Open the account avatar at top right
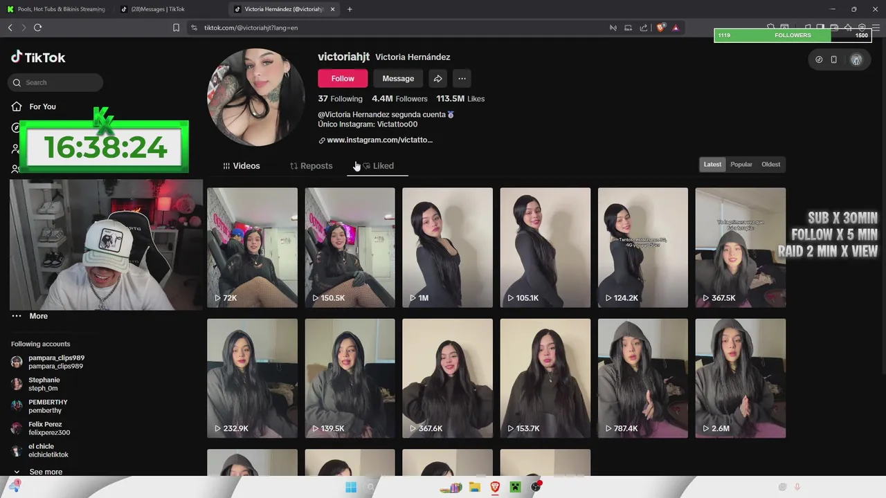The width and height of the screenshot is (886, 498). coord(856,59)
